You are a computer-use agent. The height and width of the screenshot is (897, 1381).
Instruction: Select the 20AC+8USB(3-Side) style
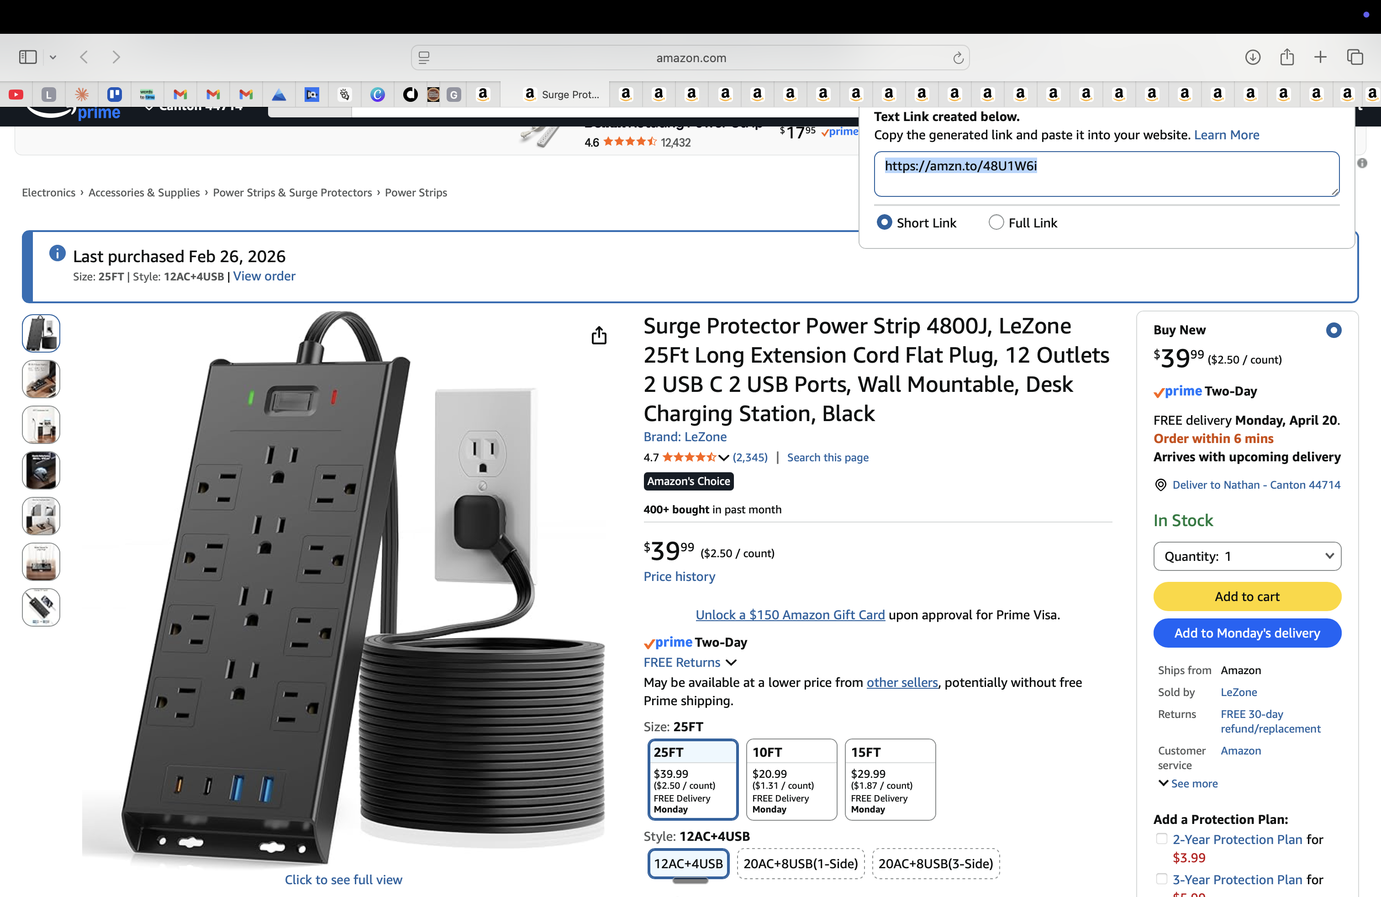pyautogui.click(x=935, y=863)
